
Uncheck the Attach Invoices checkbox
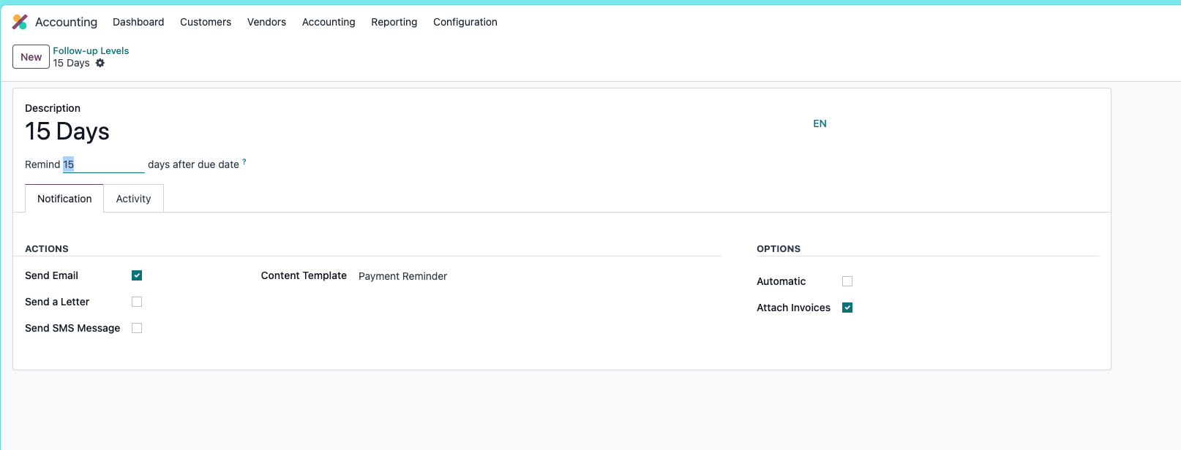[x=847, y=308]
